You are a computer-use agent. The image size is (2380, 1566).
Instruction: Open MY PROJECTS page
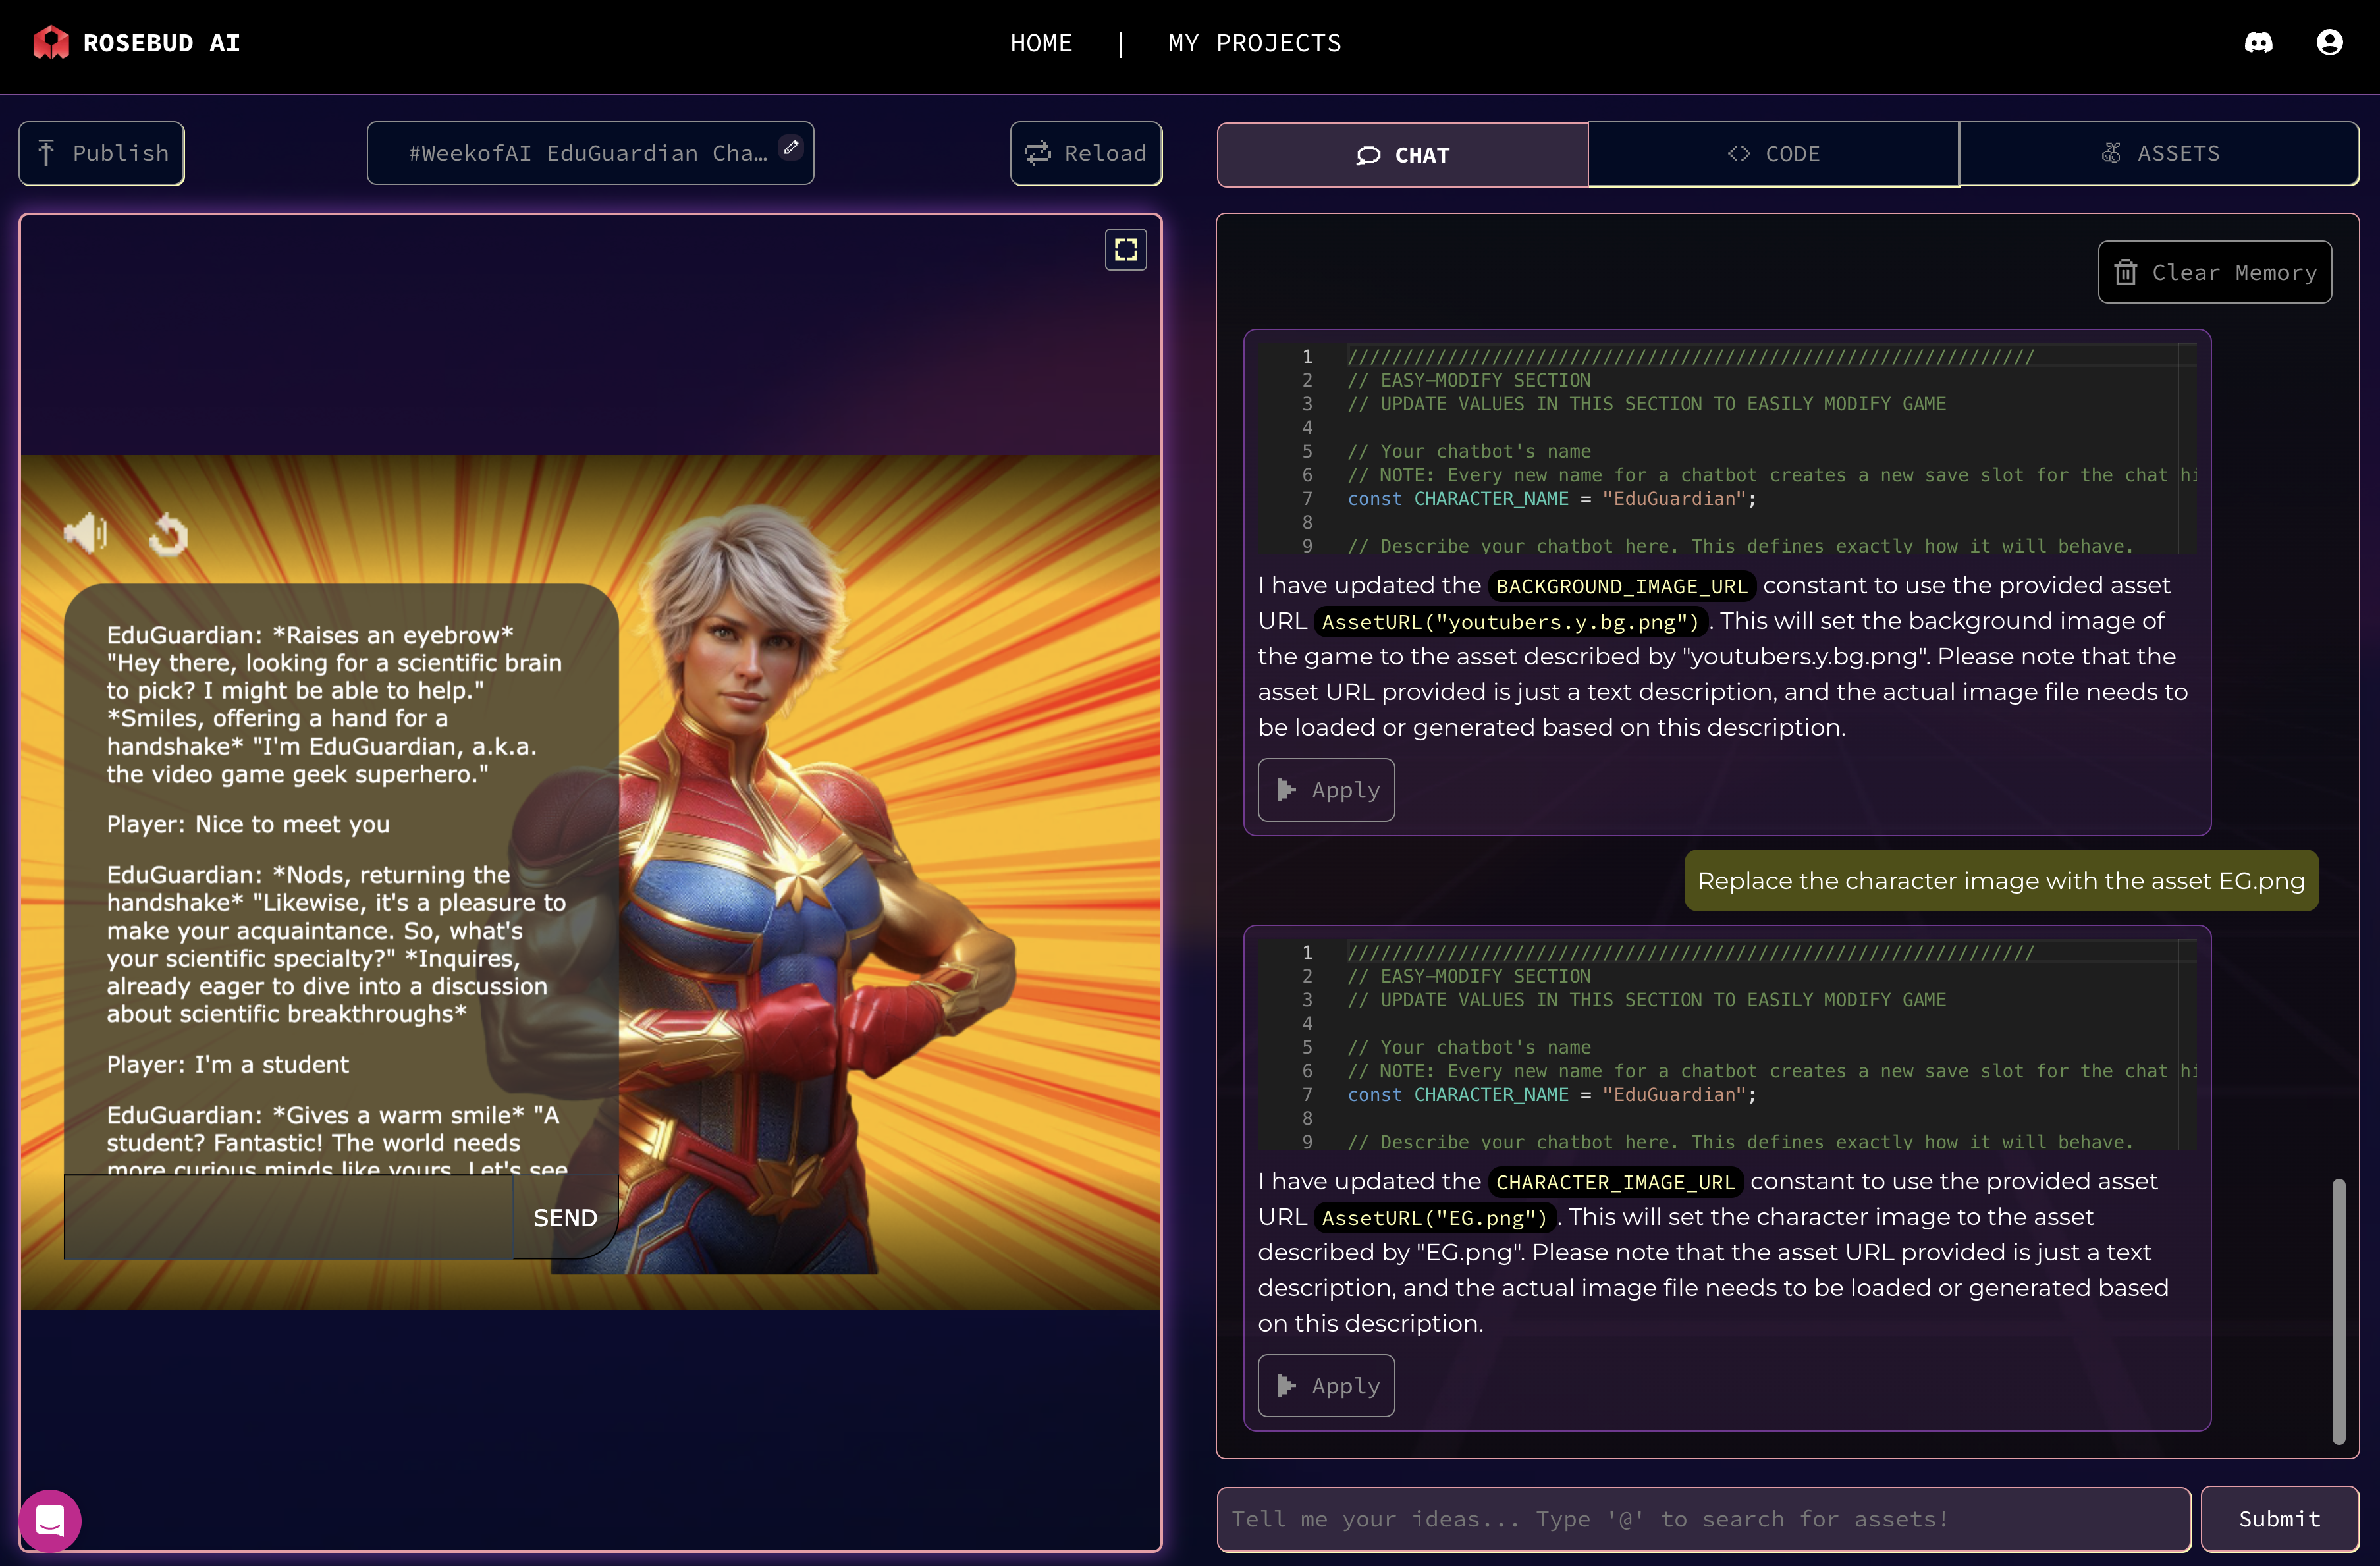click(1255, 43)
